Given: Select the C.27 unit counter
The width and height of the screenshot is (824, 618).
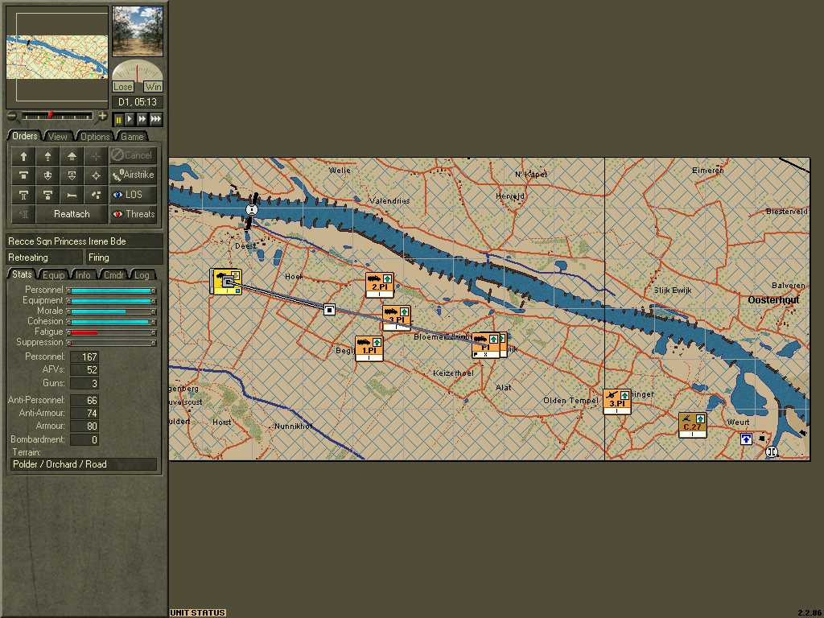Looking at the screenshot, I should 692,425.
